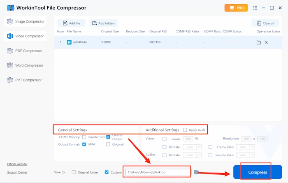Image resolution: width=288 pixels, height=183 pixels.
Task: Toggle the Clearer Output checkbox
Action: coord(108,137)
